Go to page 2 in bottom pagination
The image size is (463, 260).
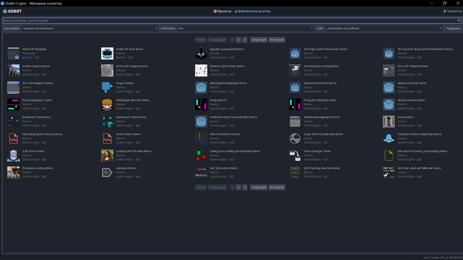(238, 187)
